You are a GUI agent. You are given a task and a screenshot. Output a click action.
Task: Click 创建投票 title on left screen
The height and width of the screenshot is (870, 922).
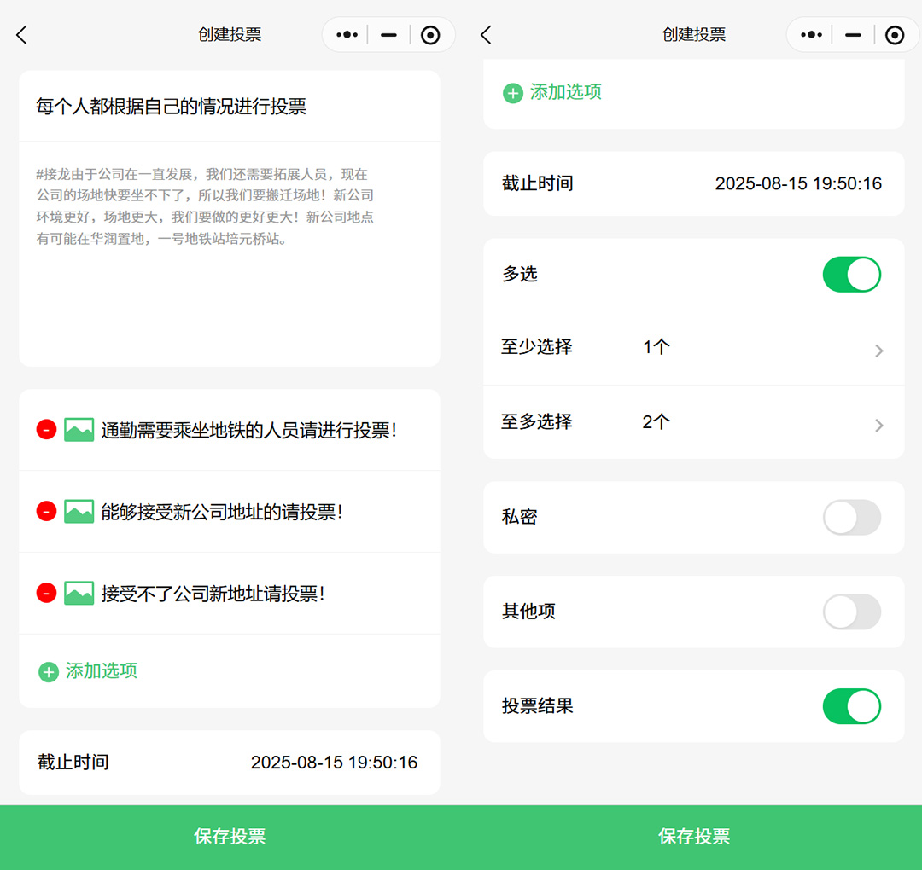tap(230, 35)
